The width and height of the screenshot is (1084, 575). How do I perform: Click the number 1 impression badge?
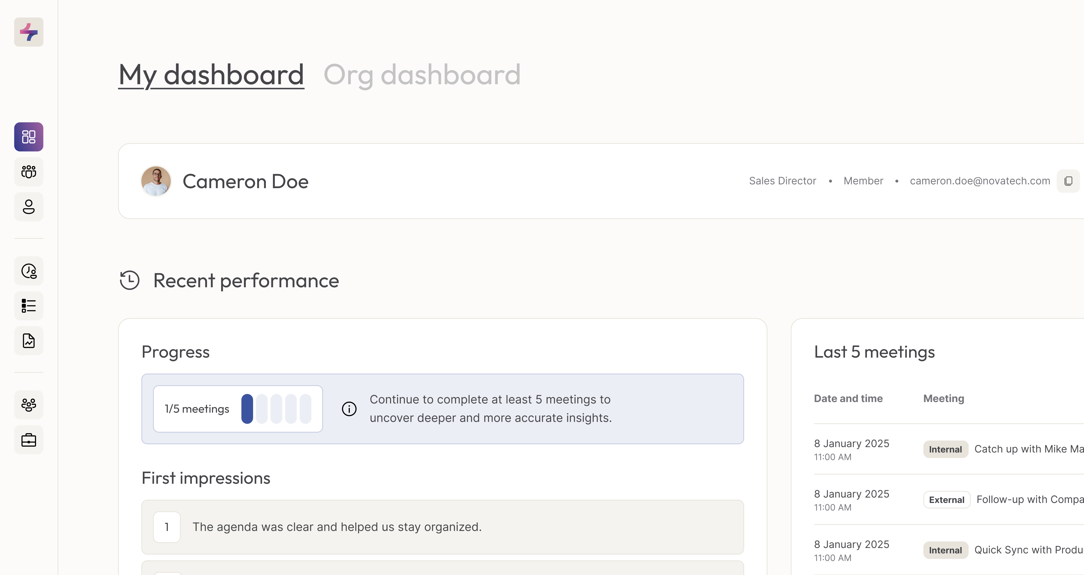(x=167, y=527)
